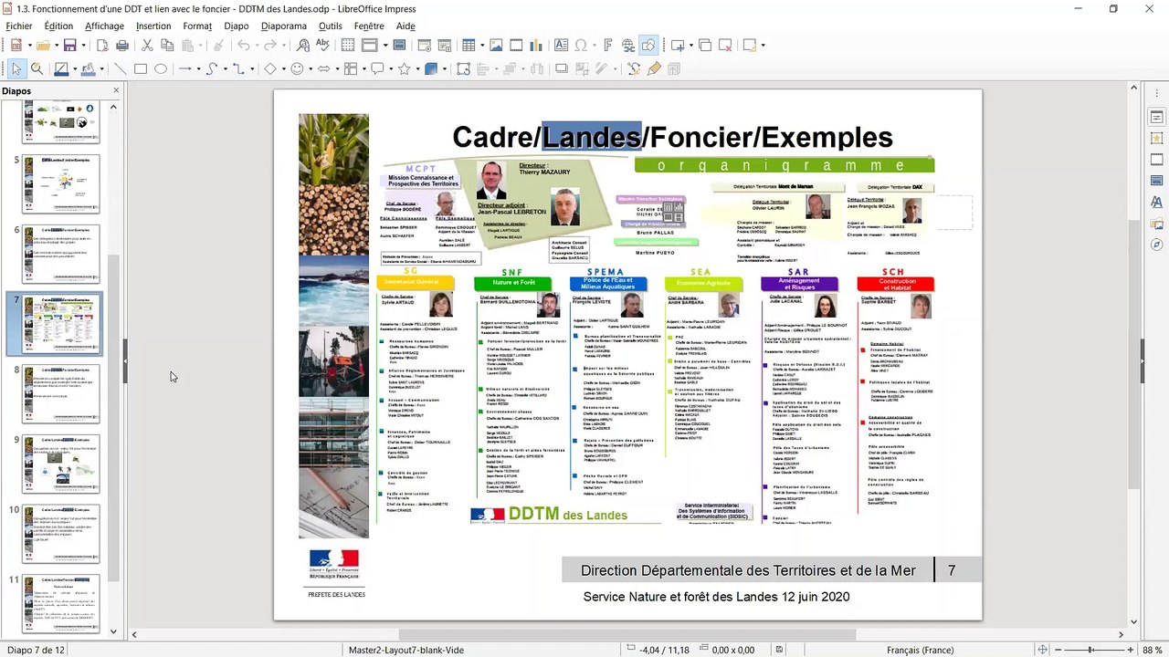Viewport: 1169px width, 657px height.
Task: Expand the New Slide dropdown arrow
Action: pos(690,45)
